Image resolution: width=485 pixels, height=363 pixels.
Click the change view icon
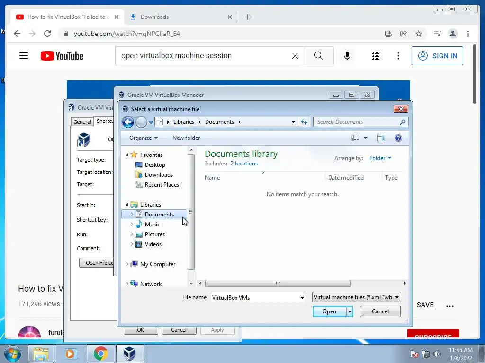pos(355,138)
